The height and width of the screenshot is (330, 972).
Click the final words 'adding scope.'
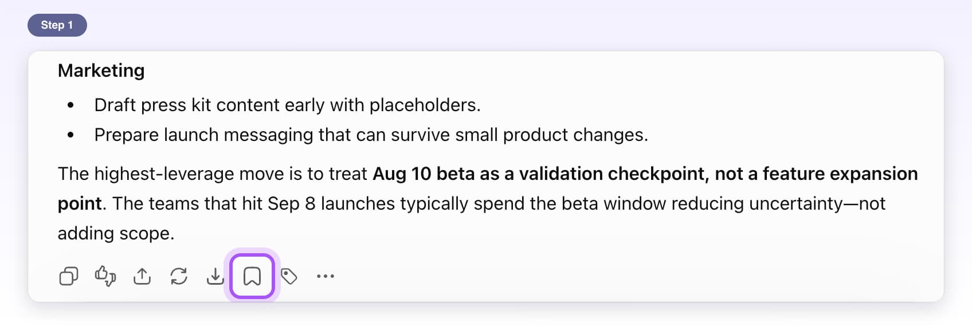click(x=116, y=233)
